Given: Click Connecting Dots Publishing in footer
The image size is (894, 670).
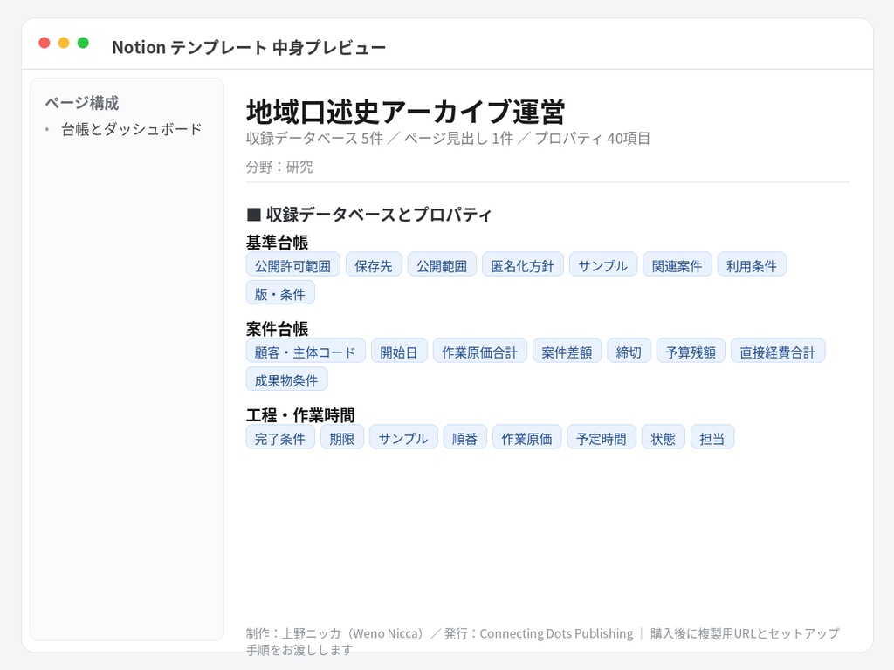Looking at the screenshot, I should pyautogui.click(x=556, y=633).
